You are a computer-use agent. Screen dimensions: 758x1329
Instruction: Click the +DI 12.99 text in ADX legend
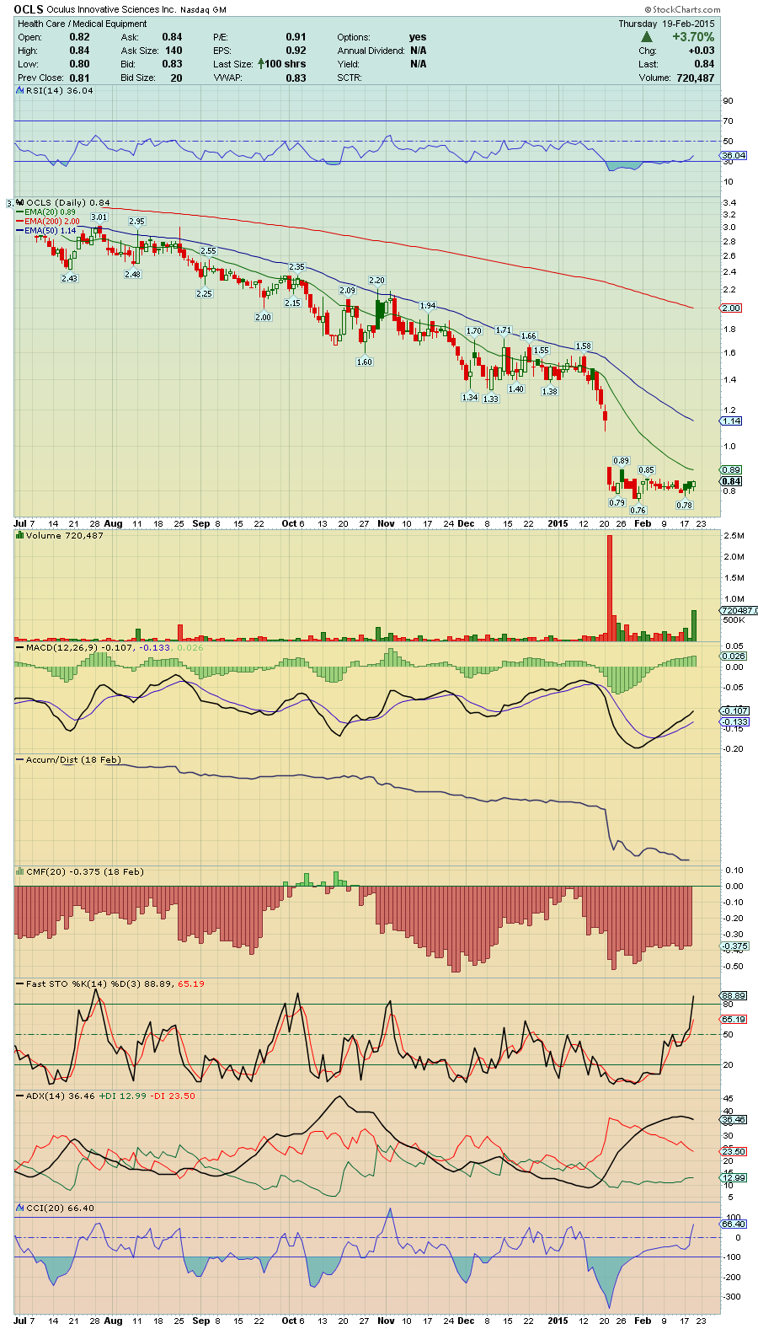(123, 1096)
